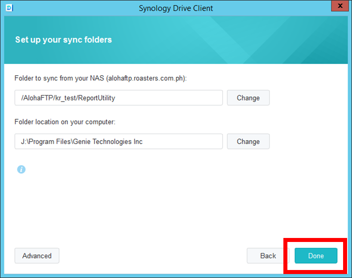Click the 'Set up your sync folders' heading

[x=64, y=40]
